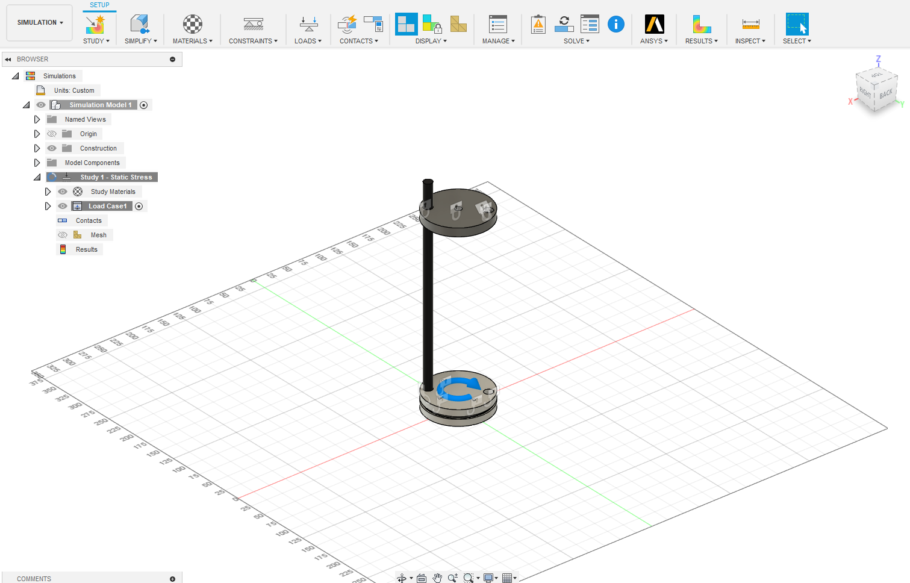The height and width of the screenshot is (583, 910).
Task: Activate the Pan tool in navigation bar
Action: (x=437, y=578)
